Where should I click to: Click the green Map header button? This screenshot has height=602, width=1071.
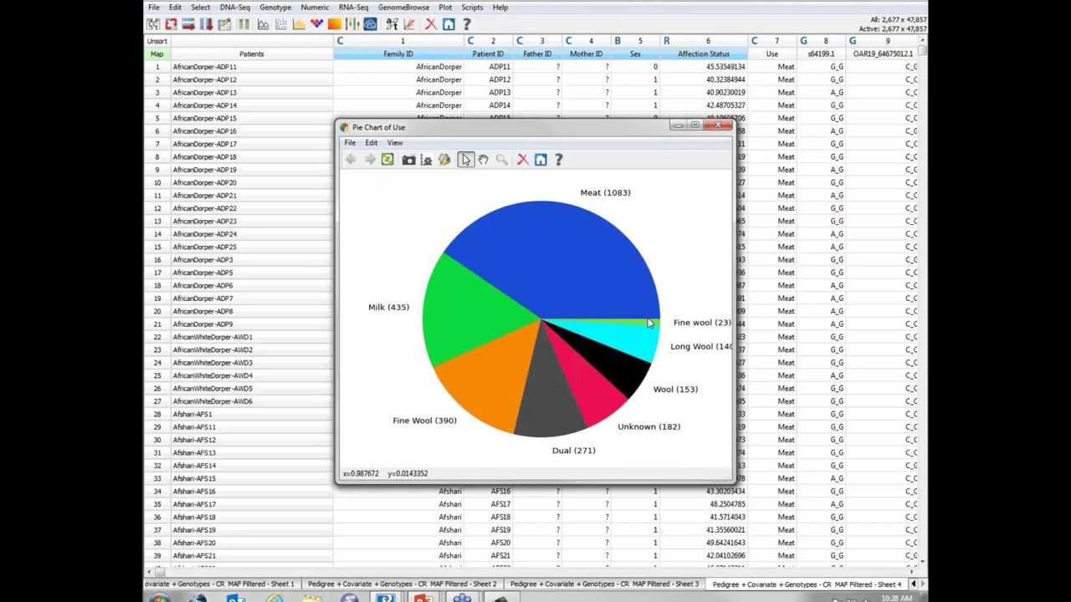click(156, 54)
